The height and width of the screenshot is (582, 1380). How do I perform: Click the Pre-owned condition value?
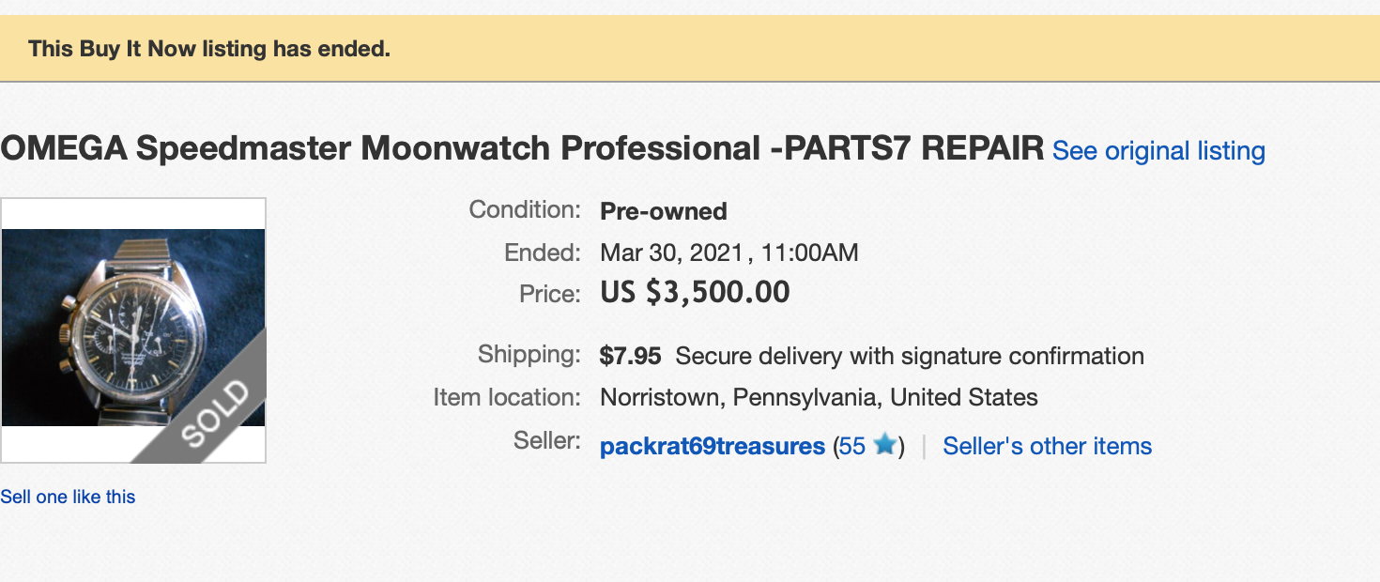(x=663, y=211)
